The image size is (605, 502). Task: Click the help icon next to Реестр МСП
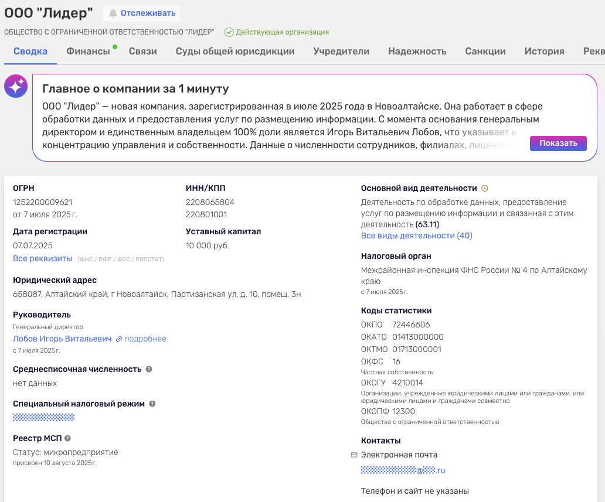[x=67, y=438]
